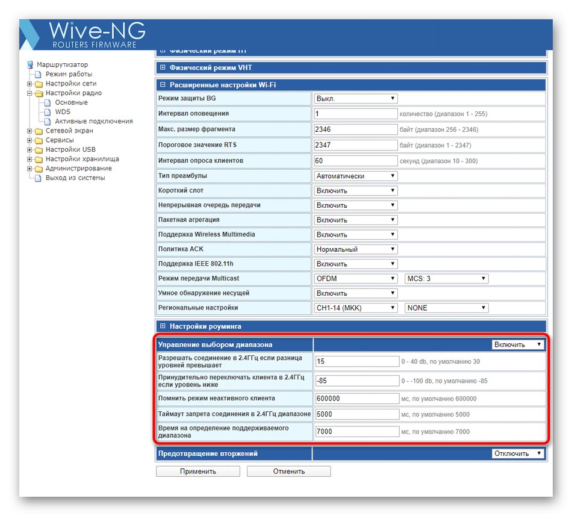Click the Интервал опроса клиентов field
The height and width of the screenshot is (516, 572).
356,161
